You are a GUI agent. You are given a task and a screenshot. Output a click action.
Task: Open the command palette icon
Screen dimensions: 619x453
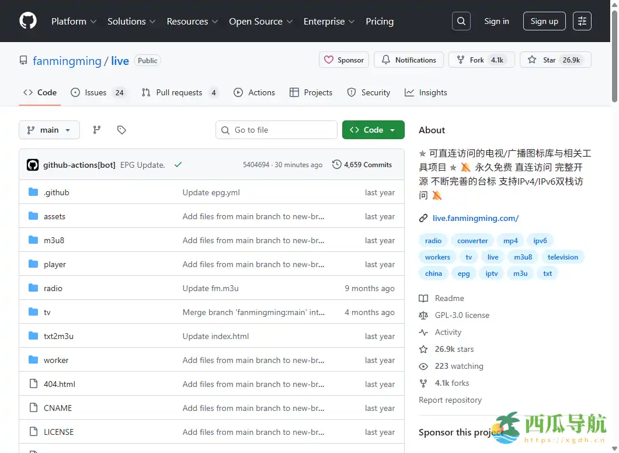tap(582, 21)
